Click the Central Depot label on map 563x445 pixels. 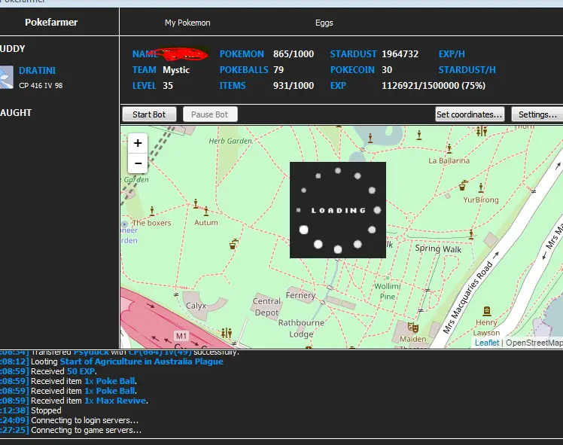pos(266,306)
